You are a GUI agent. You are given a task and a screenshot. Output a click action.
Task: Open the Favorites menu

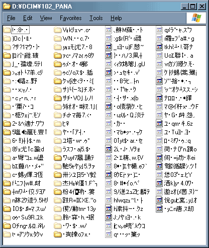pos(71,18)
